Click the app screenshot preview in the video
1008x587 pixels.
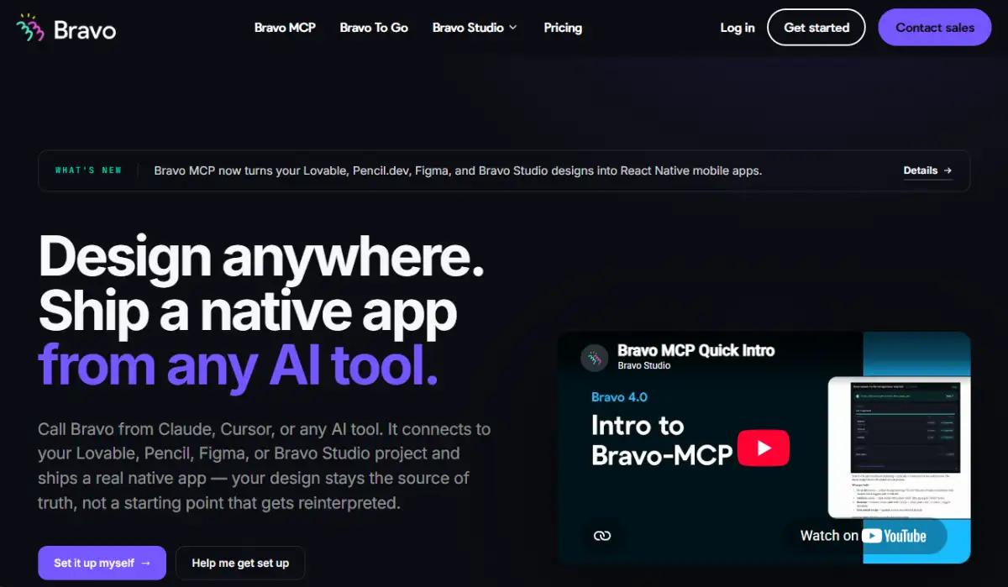pos(899,447)
